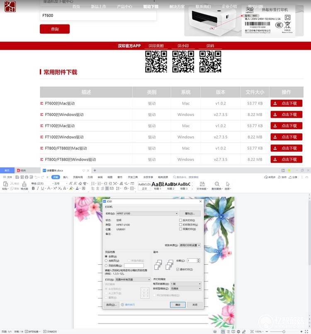Toggle bold formatting in WPS ribbon

(33, 188)
